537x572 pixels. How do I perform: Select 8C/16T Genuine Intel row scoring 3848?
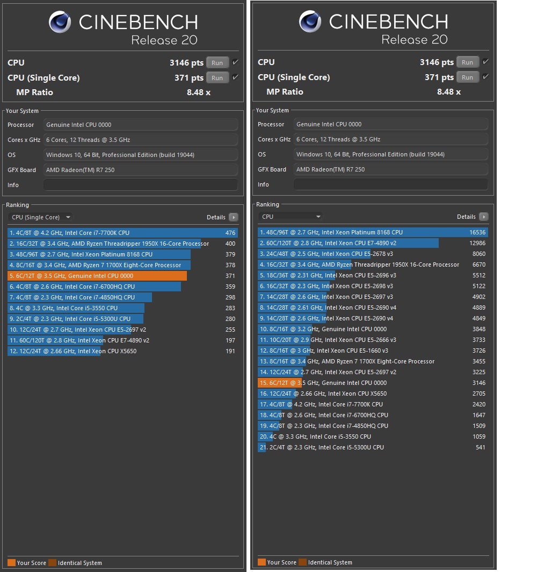pyautogui.click(x=373, y=329)
